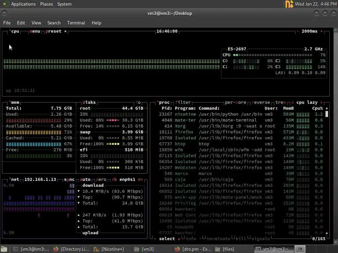Open the File menu
Viewport: 338px width, 253px height.
(7, 23)
